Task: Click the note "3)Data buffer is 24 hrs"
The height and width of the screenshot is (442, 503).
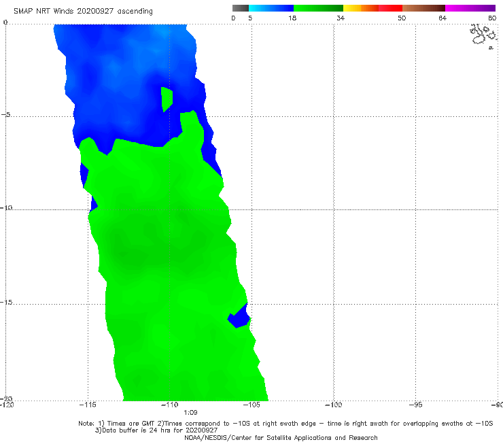Action: (156, 430)
